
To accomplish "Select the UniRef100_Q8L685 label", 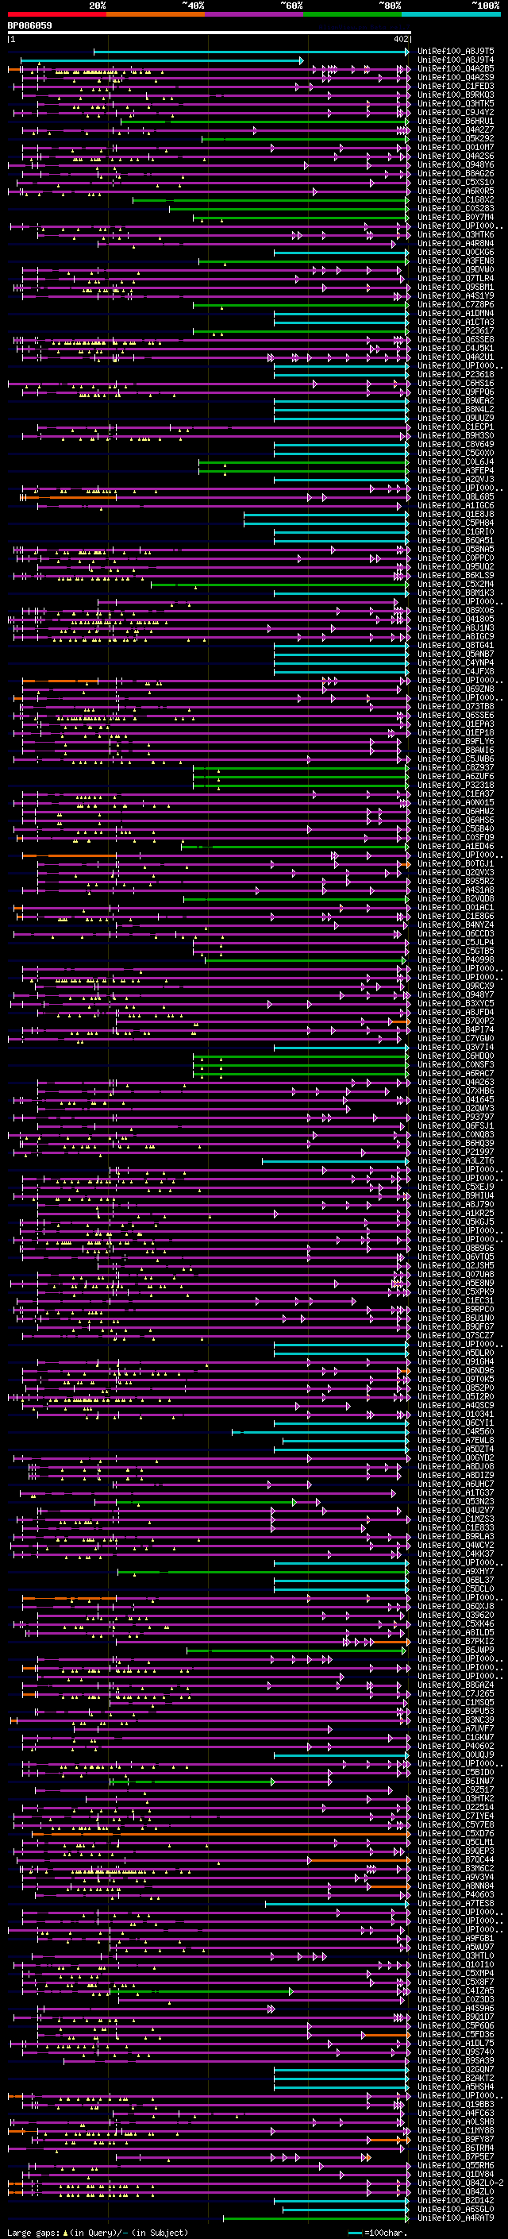I will [x=455, y=497].
